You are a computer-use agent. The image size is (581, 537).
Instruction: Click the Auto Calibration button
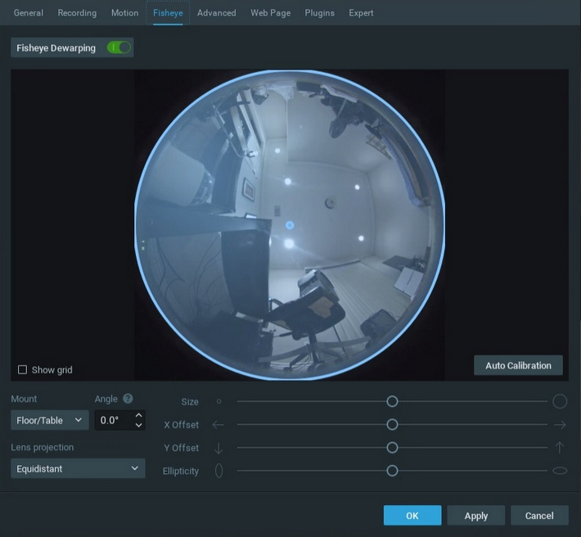click(518, 365)
